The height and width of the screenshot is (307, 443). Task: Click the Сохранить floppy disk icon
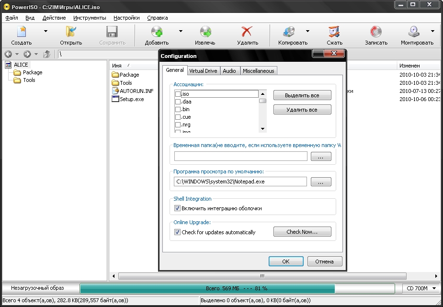coord(112,32)
